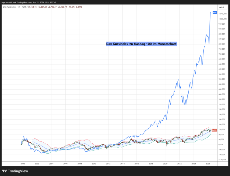The image size is (230, 176).
Task: Click the low value L8.782,37 in legend
Action: click(52, 7)
